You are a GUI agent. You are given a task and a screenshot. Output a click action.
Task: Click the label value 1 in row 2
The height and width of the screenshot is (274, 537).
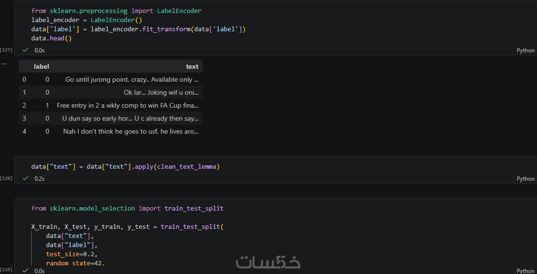pyautogui.click(x=47, y=105)
